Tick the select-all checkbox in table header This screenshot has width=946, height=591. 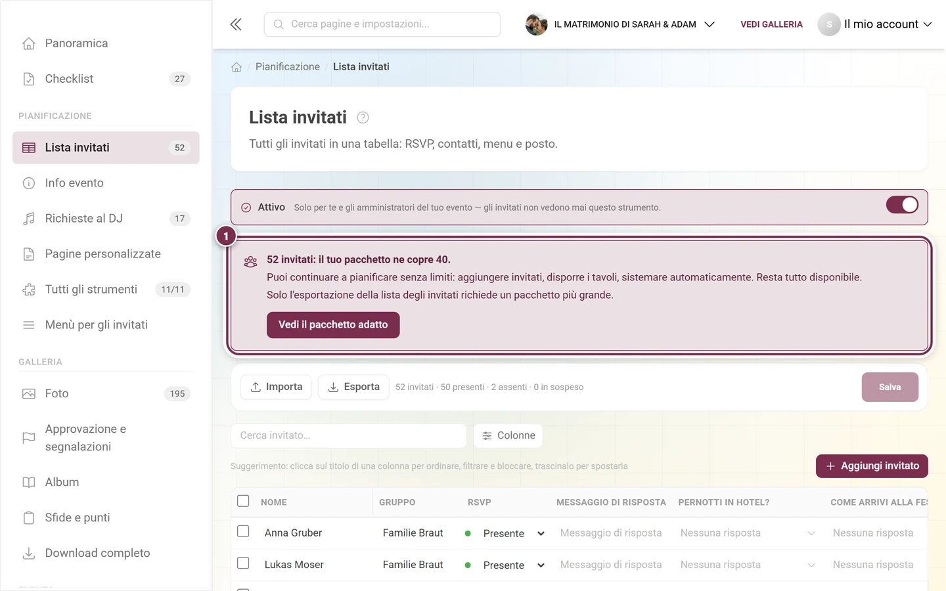point(243,501)
